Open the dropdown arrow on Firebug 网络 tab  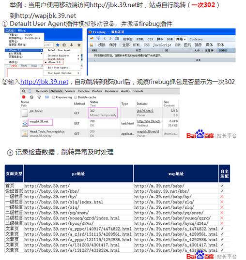pos(184,39)
